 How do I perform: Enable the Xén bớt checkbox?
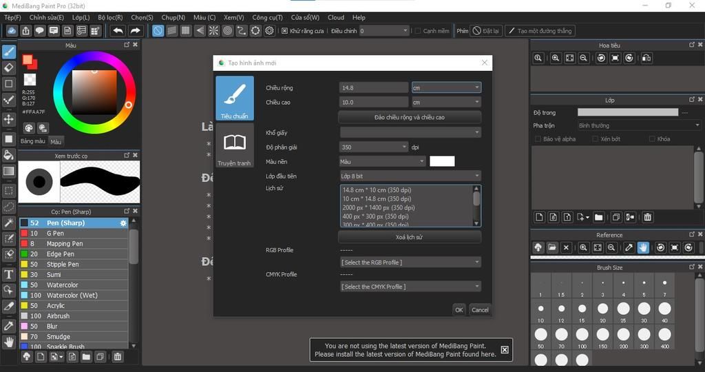[x=595, y=139]
